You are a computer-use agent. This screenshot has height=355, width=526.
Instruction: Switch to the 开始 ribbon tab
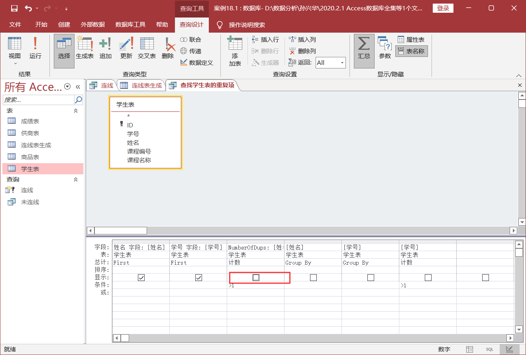click(41, 24)
